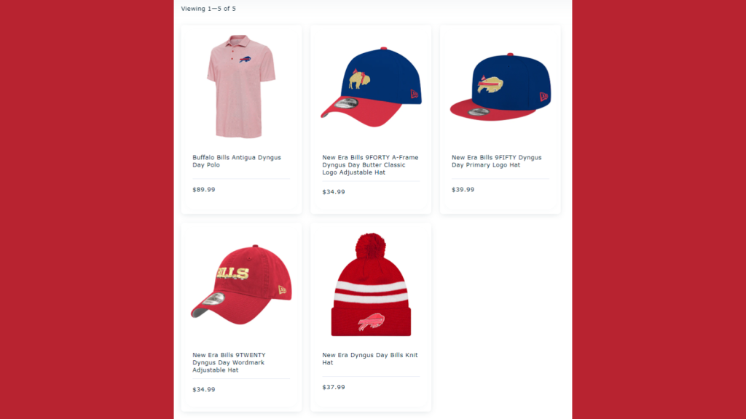Open the 9FIFTY Primary Logo hat image
The image size is (746, 419).
[500, 87]
